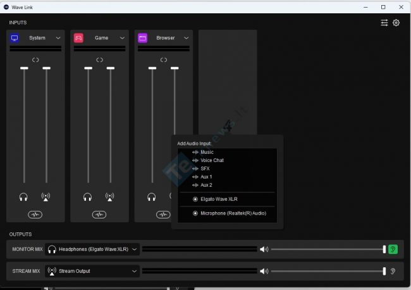Click System stream mix fader handle
Viewport: 411px width, 290px height.
[x=46, y=68]
